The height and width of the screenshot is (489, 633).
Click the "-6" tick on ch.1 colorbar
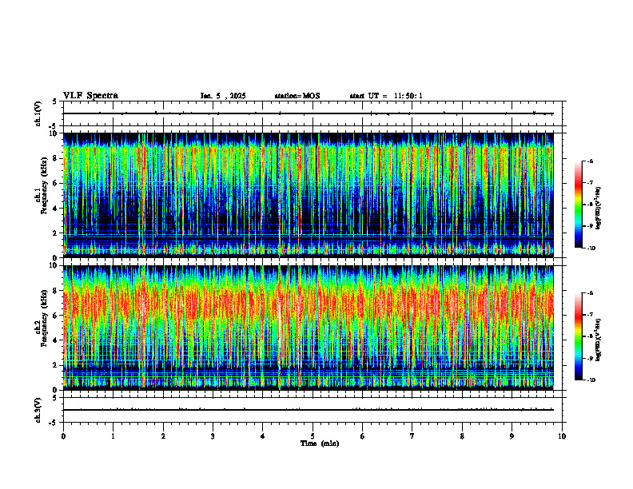(x=590, y=161)
